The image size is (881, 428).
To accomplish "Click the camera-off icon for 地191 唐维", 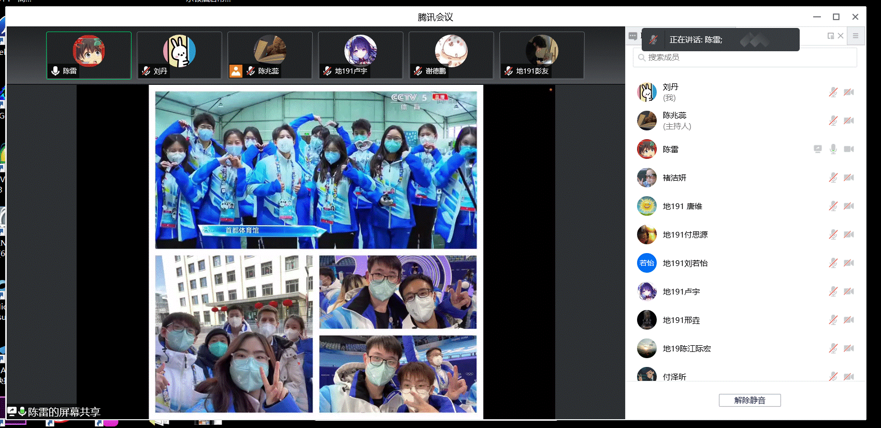I will [x=848, y=206].
